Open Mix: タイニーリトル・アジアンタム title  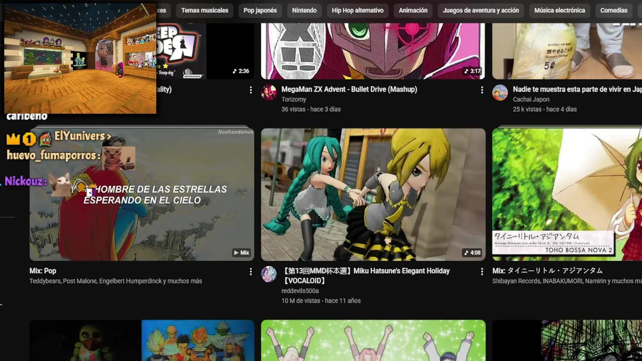(x=548, y=271)
